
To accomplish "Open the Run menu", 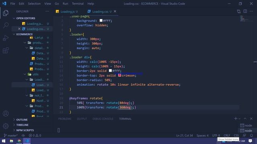I will pos(65,4).
